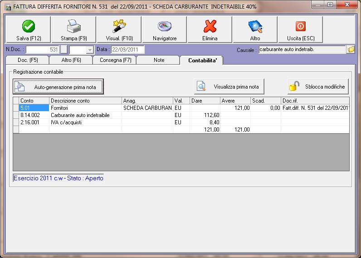Select account cell 8.14.002

tap(34, 115)
